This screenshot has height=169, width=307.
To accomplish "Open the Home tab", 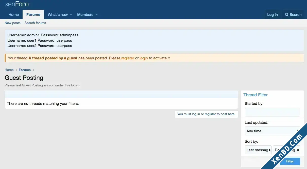I will 14,15.
